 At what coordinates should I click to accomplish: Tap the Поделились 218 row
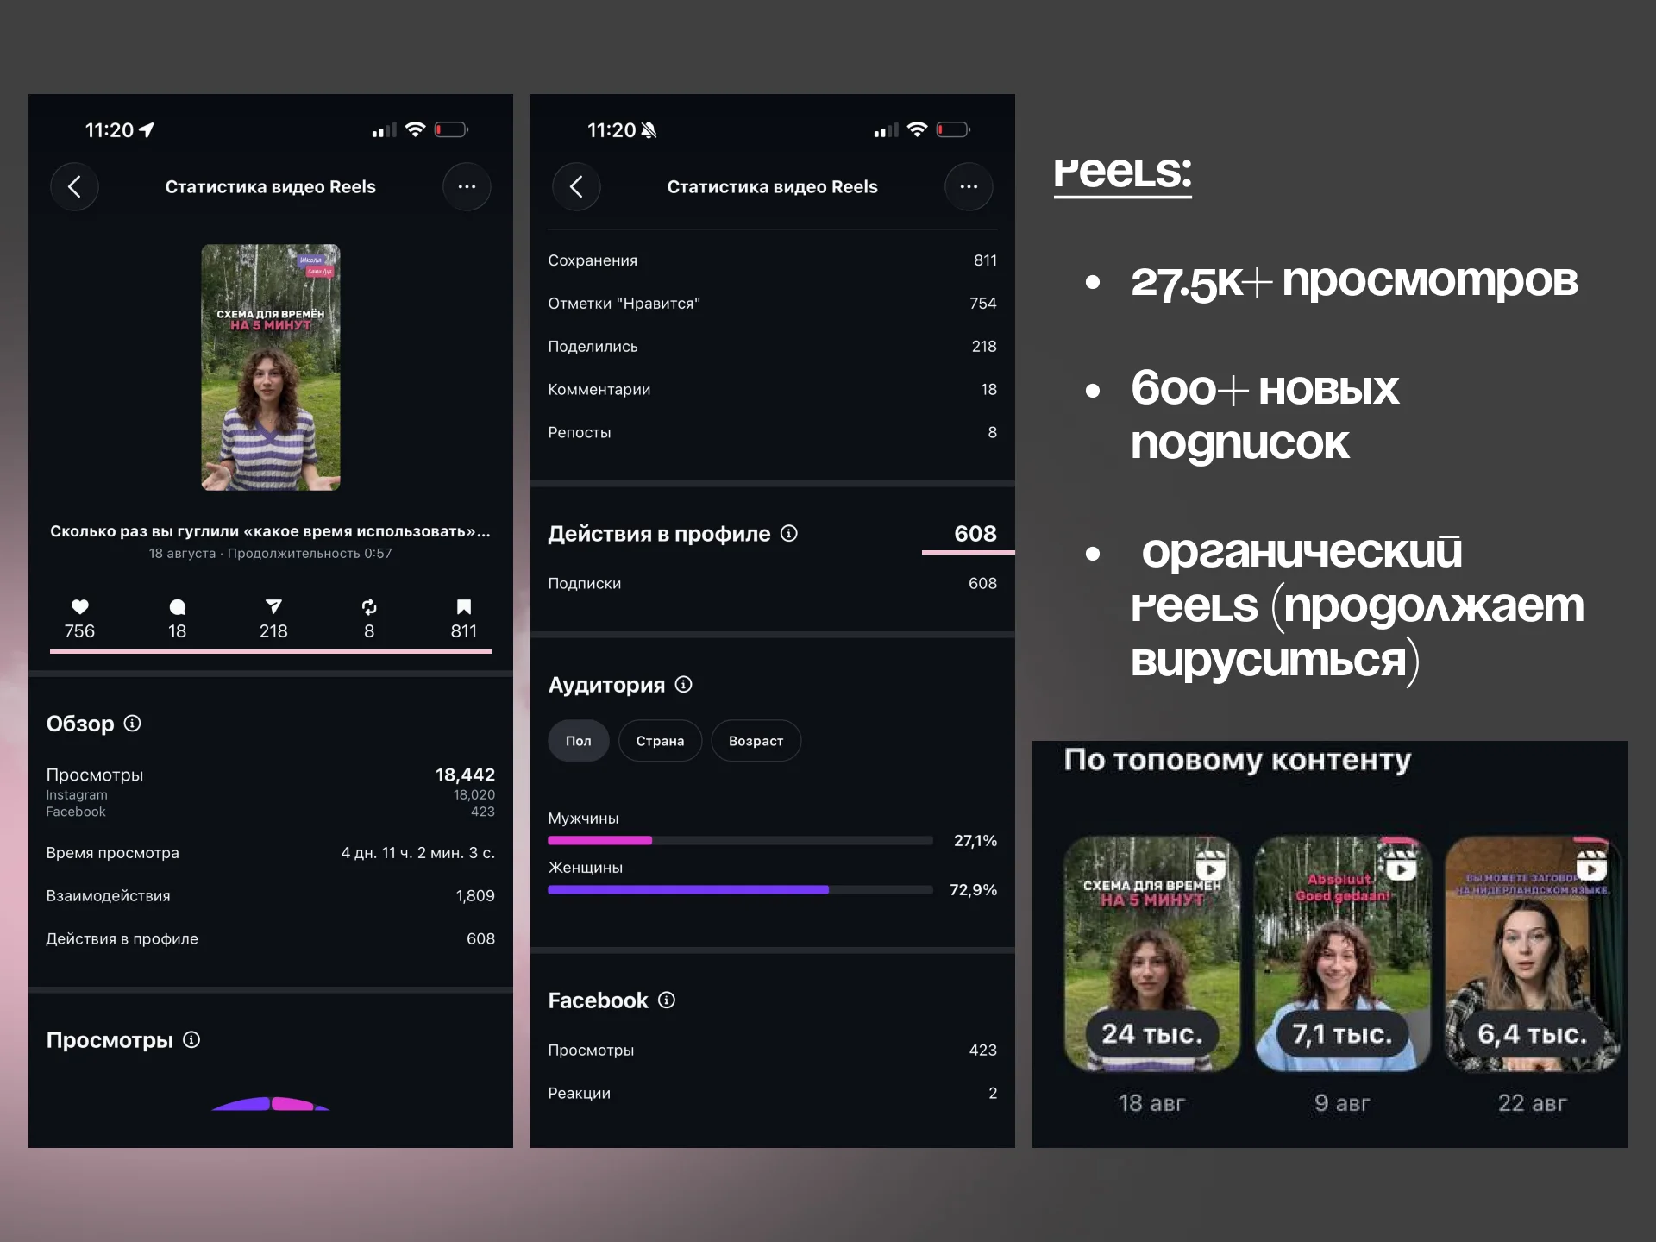click(x=773, y=347)
